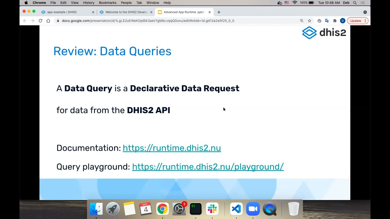Open the Trash in the Dock

click(x=293, y=209)
